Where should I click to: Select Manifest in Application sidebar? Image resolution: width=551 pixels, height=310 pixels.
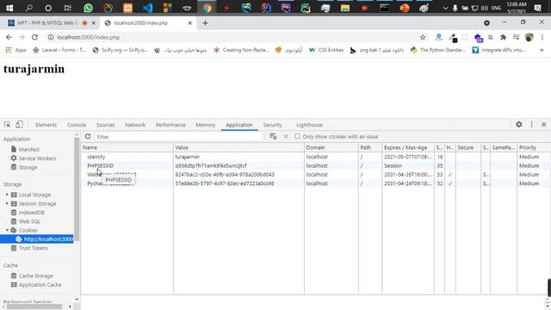point(29,149)
